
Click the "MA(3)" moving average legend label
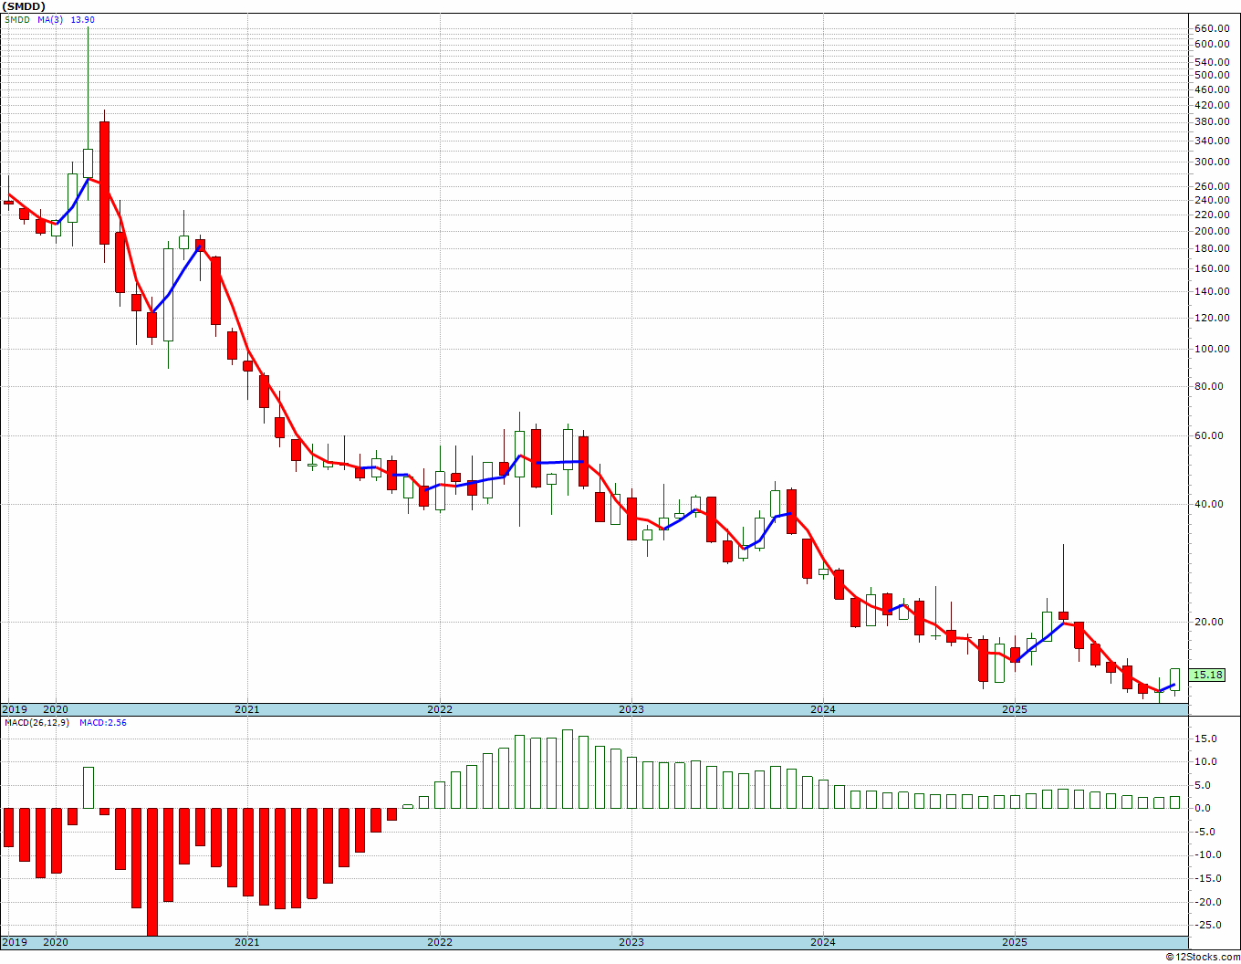coord(51,20)
